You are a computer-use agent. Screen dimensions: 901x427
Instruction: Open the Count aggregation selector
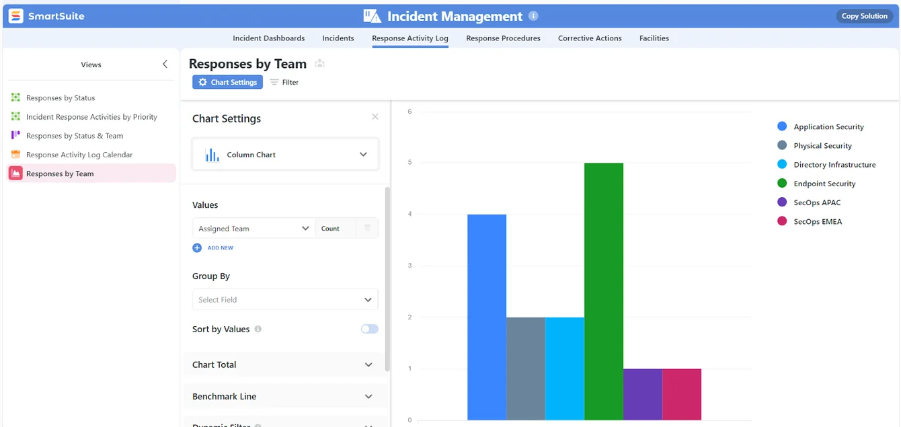tap(334, 229)
